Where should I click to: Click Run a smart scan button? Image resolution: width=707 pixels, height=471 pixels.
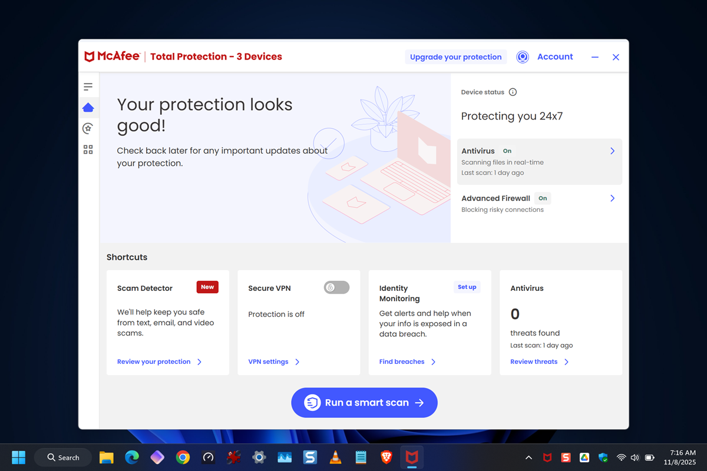pyautogui.click(x=364, y=403)
